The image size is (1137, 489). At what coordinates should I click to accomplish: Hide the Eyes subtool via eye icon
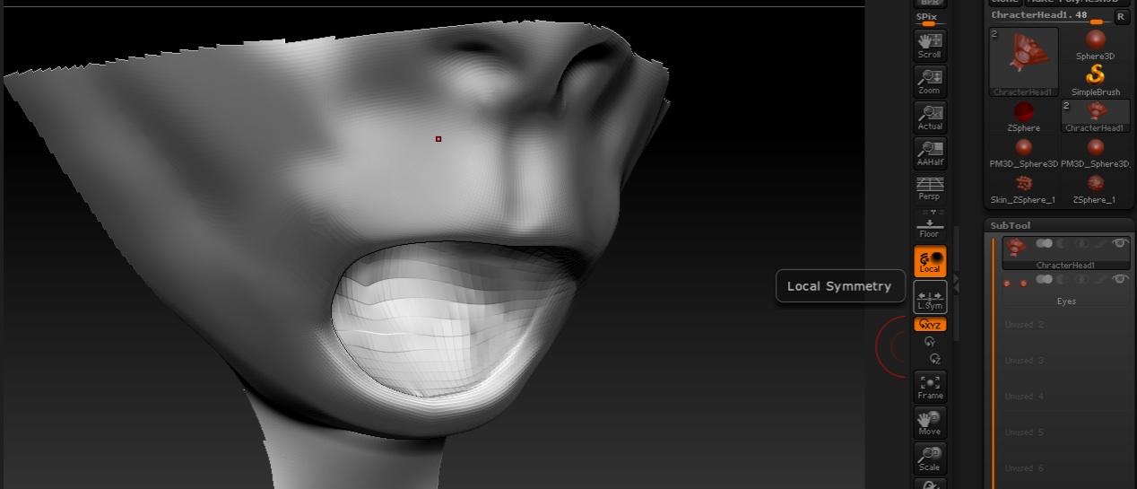coord(1120,279)
